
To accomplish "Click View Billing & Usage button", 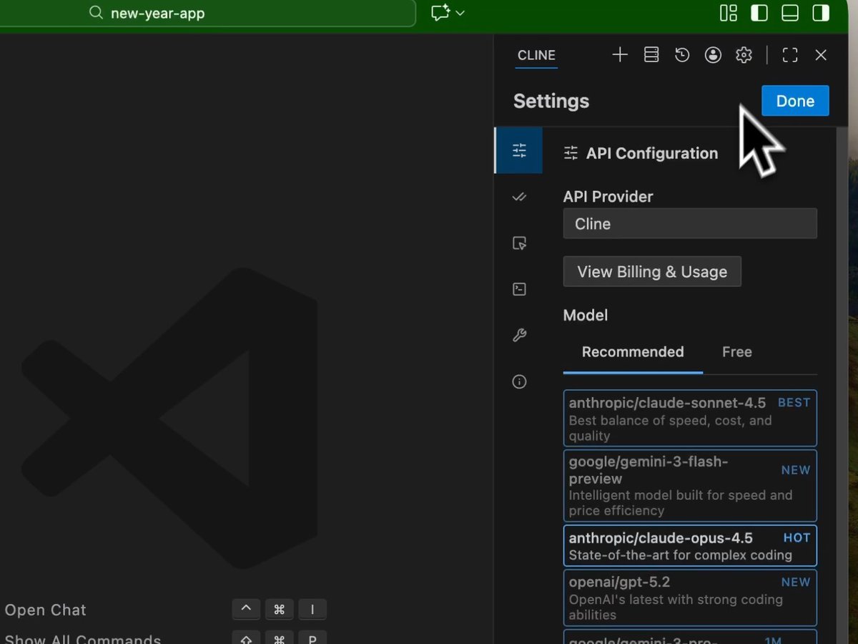I will click(652, 272).
